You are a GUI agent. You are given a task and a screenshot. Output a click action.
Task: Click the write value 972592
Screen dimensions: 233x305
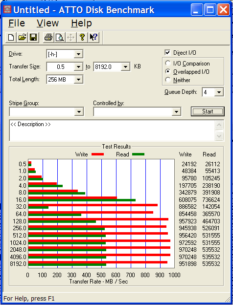(x=187, y=243)
